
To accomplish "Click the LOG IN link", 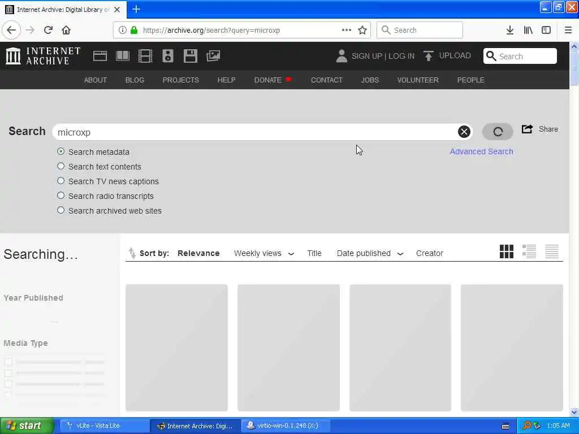I will [401, 56].
